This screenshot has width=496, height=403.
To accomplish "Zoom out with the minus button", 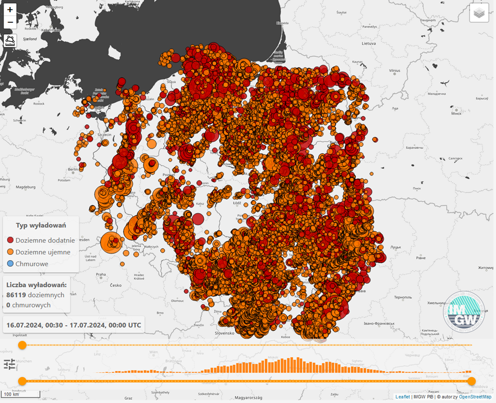I will (10, 22).
